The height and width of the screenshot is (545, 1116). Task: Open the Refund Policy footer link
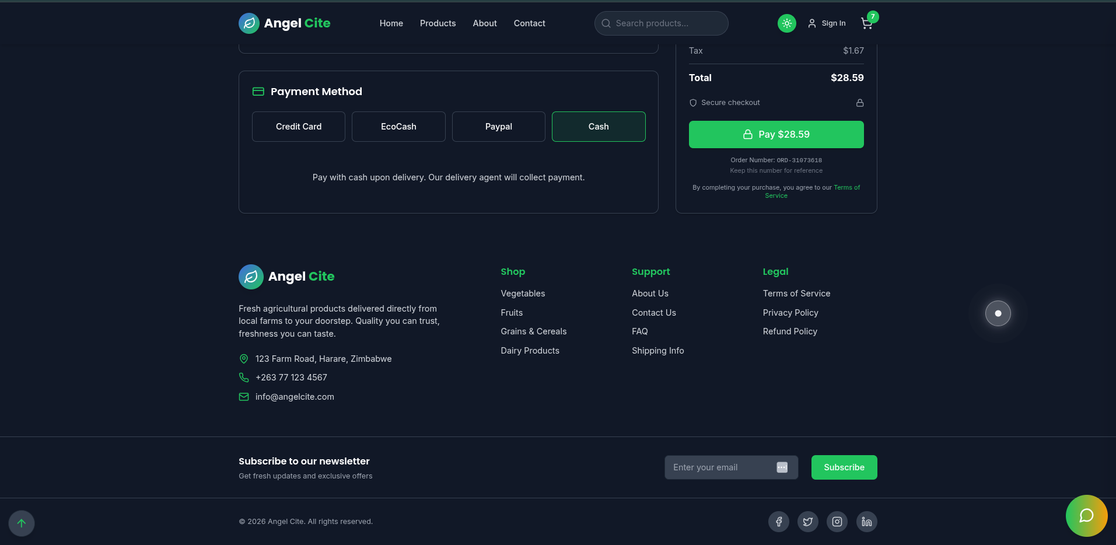point(789,331)
